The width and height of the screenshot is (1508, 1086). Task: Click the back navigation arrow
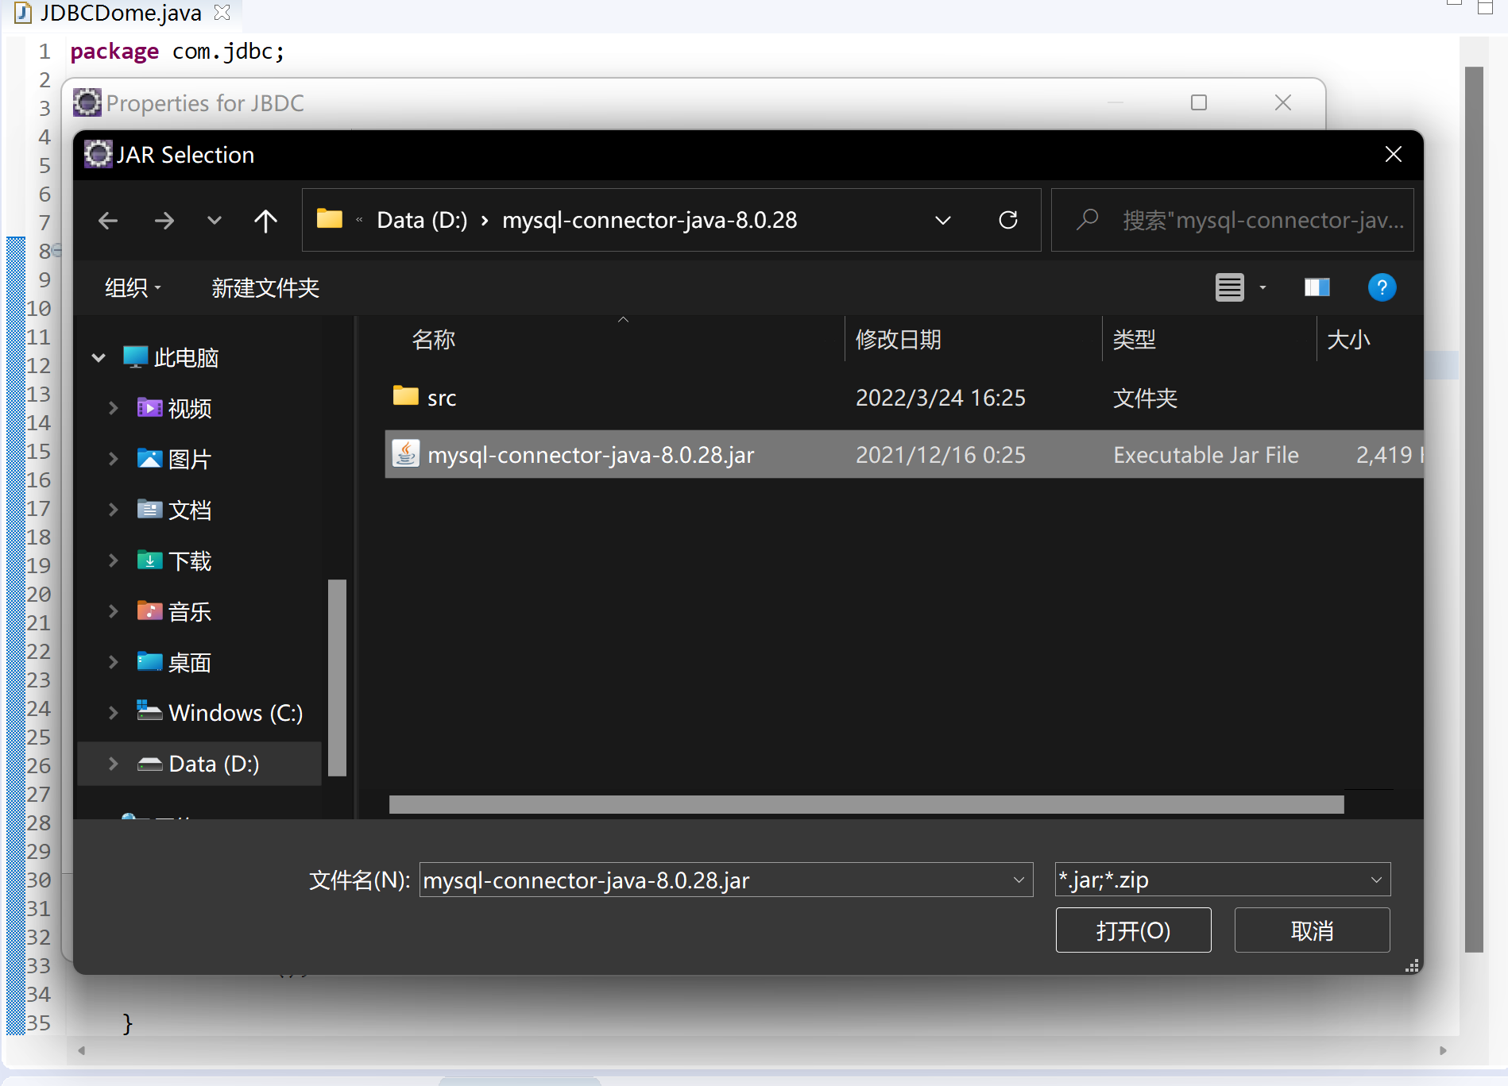coord(108,220)
